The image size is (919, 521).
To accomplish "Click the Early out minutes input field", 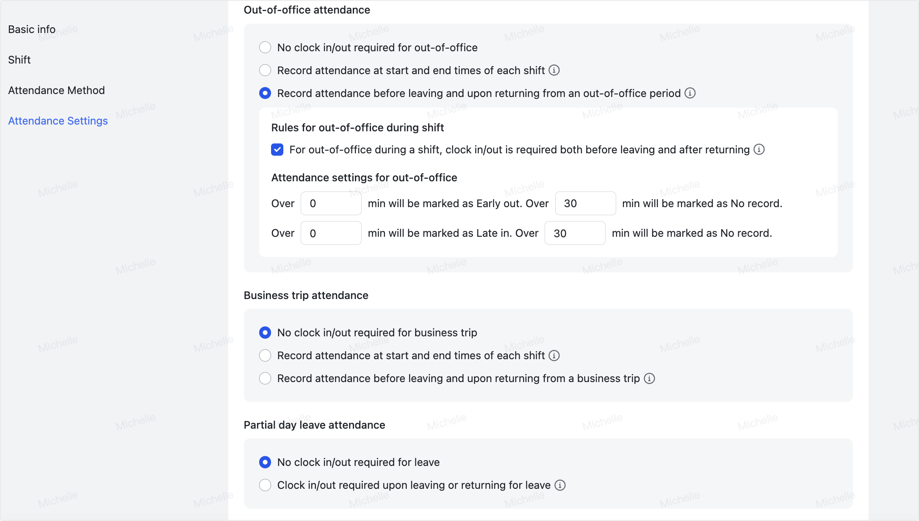I will coord(331,203).
